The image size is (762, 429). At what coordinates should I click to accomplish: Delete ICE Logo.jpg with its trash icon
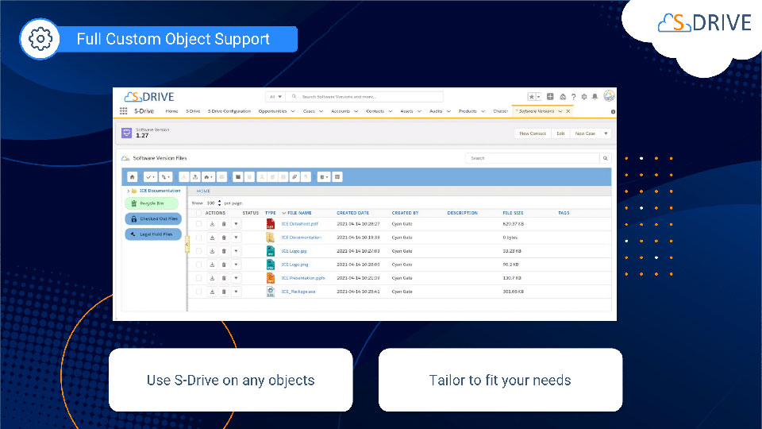pos(224,252)
